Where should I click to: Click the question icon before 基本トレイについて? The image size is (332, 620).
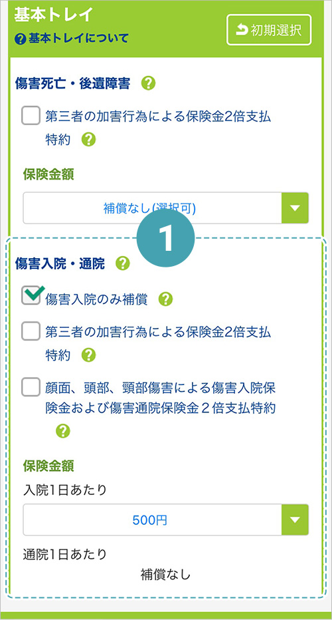pyautogui.click(x=21, y=39)
